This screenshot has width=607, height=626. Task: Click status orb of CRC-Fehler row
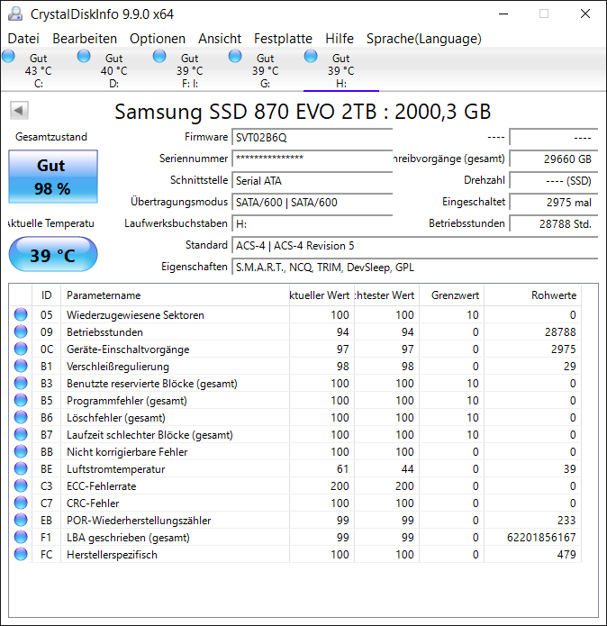click(x=21, y=503)
